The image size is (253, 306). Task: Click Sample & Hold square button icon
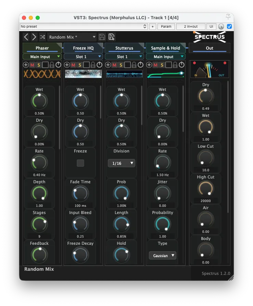tap(168, 65)
